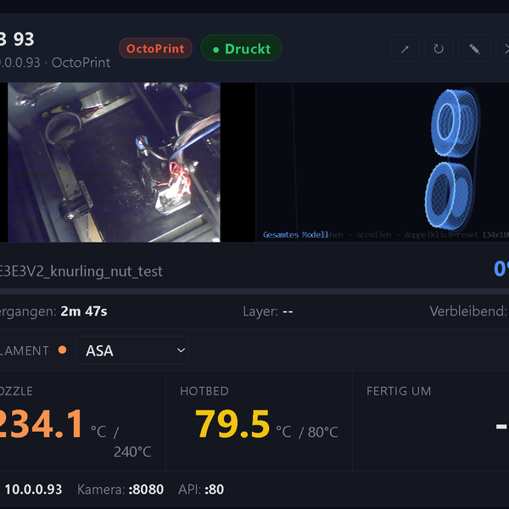This screenshot has width=509, height=509.
Task: Click the 10.0.0.93 IP address footer
Action: (33, 489)
